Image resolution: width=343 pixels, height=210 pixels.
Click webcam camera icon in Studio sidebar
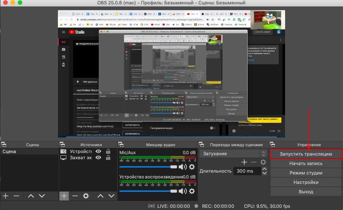[x=63, y=49]
